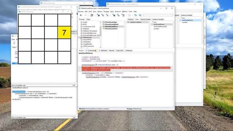Select Class tab beside Instance tab
Screen dimensions: 233x131
click(137, 19)
